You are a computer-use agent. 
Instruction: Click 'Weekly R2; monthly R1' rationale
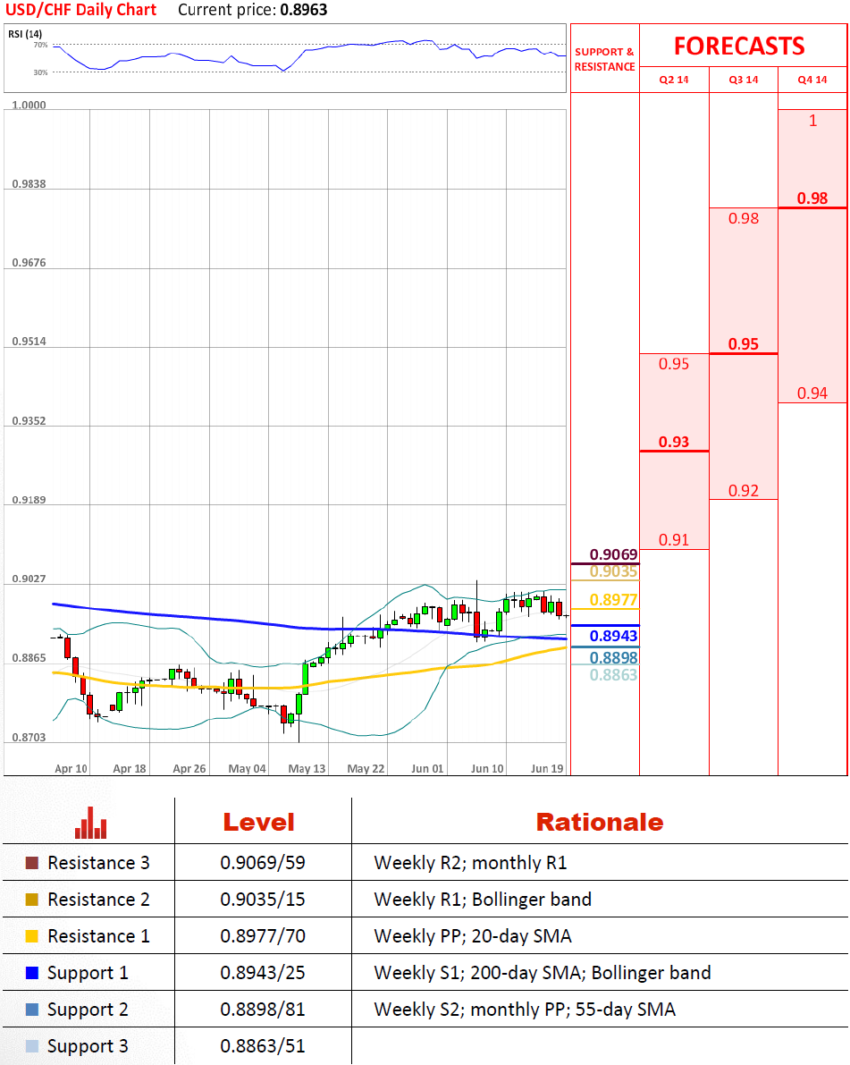tap(470, 863)
